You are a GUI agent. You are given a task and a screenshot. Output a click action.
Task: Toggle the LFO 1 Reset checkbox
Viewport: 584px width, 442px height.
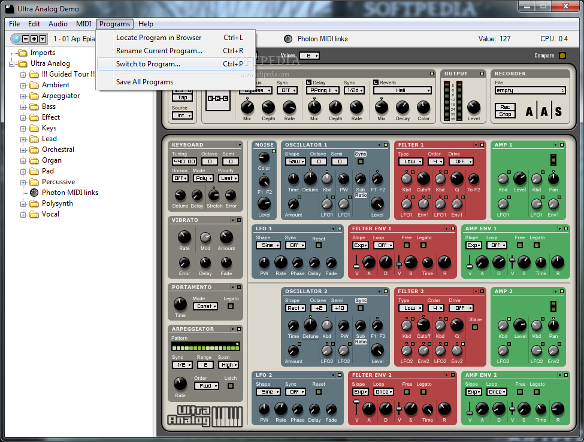pos(319,245)
